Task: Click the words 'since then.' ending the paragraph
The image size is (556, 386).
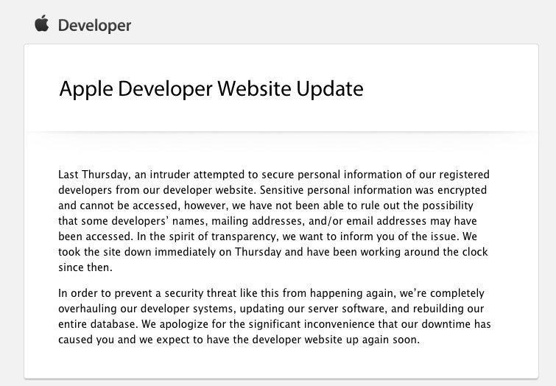Action: pos(85,267)
